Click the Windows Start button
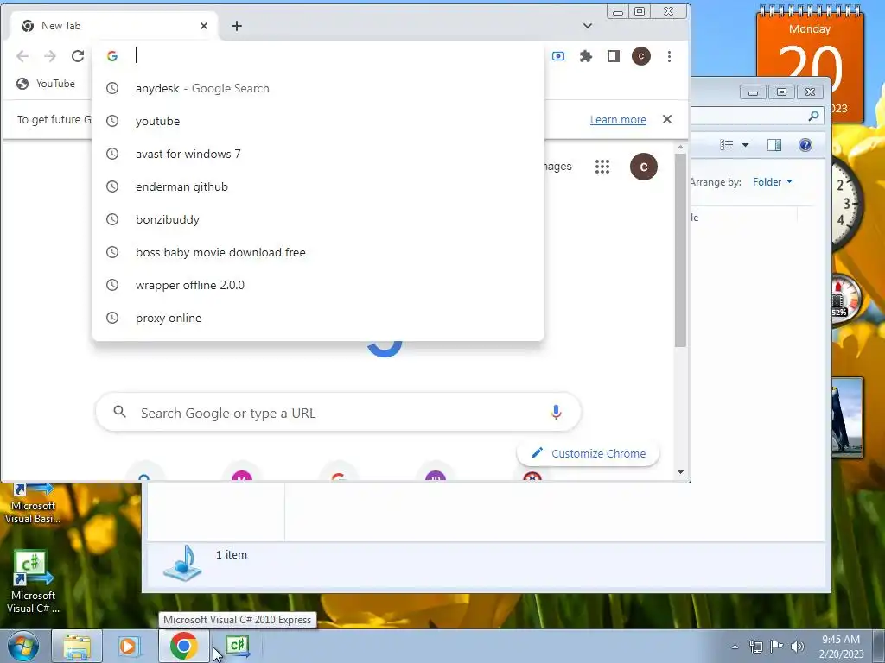The width and height of the screenshot is (885, 663). (22, 646)
